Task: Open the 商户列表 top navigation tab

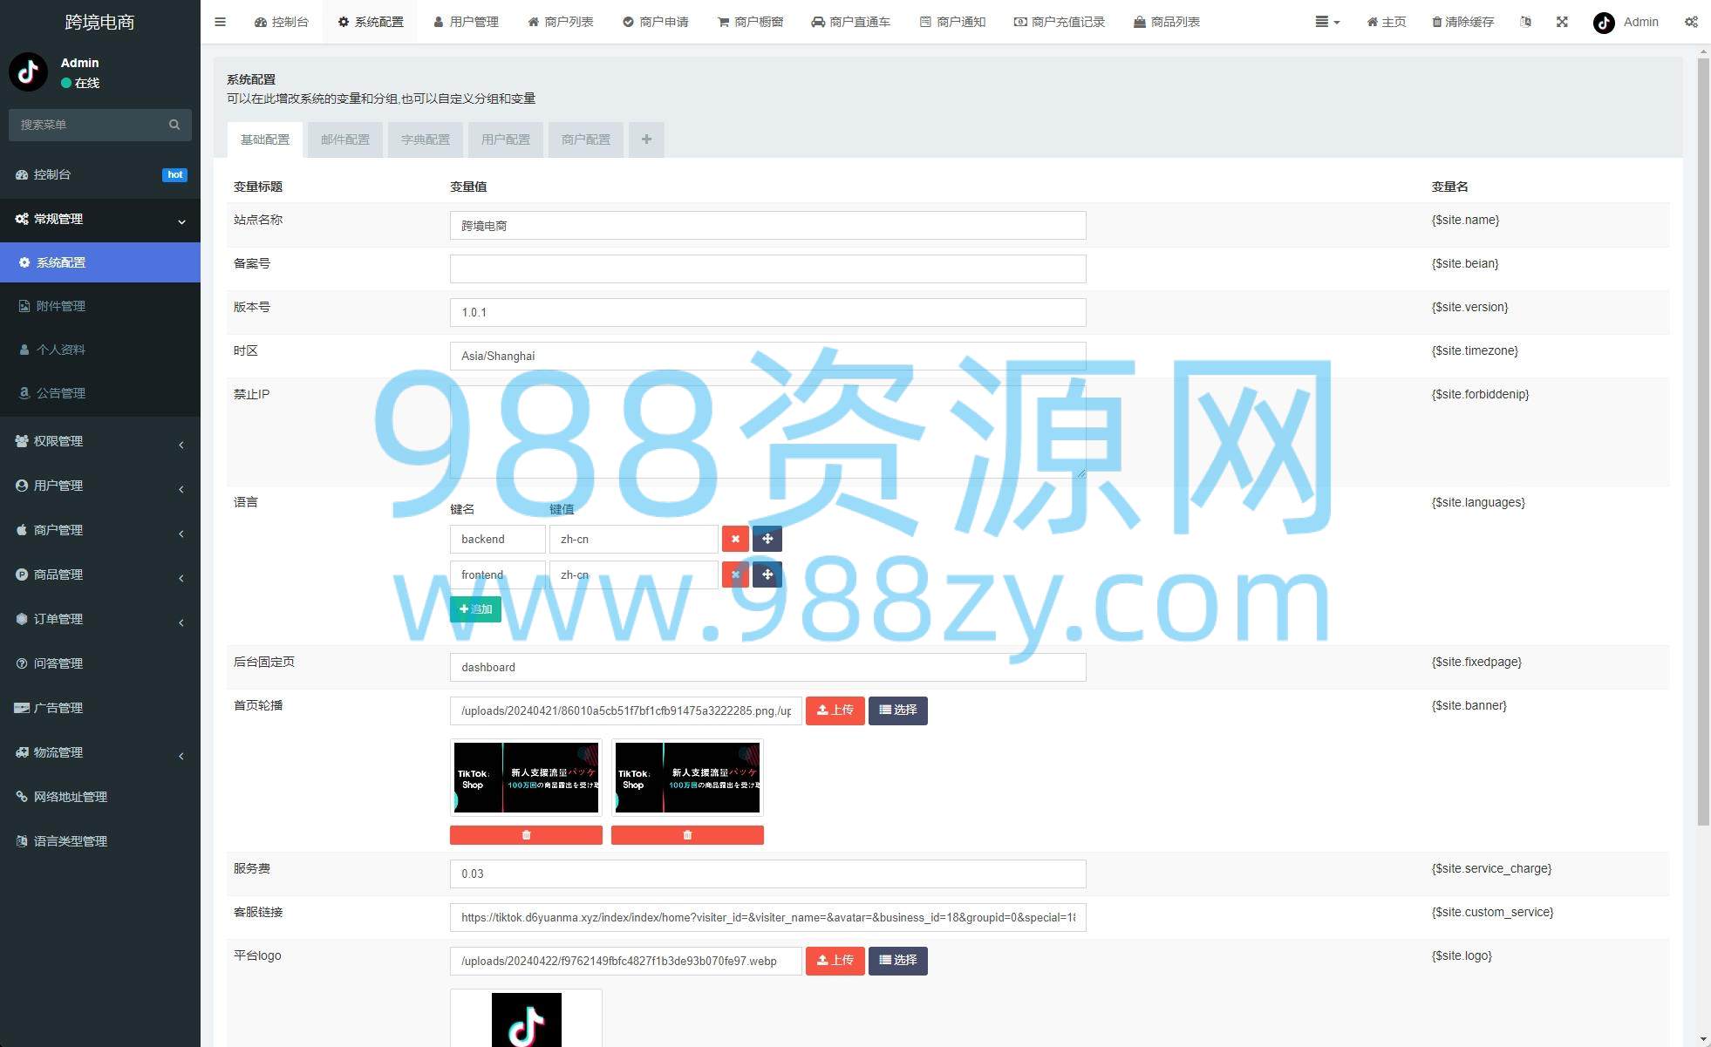Action: pyautogui.click(x=561, y=22)
